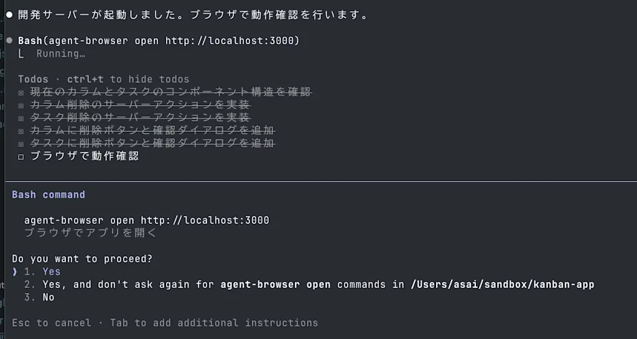Click the Bash command heading in prompt
The width and height of the screenshot is (637, 339).
[49, 195]
